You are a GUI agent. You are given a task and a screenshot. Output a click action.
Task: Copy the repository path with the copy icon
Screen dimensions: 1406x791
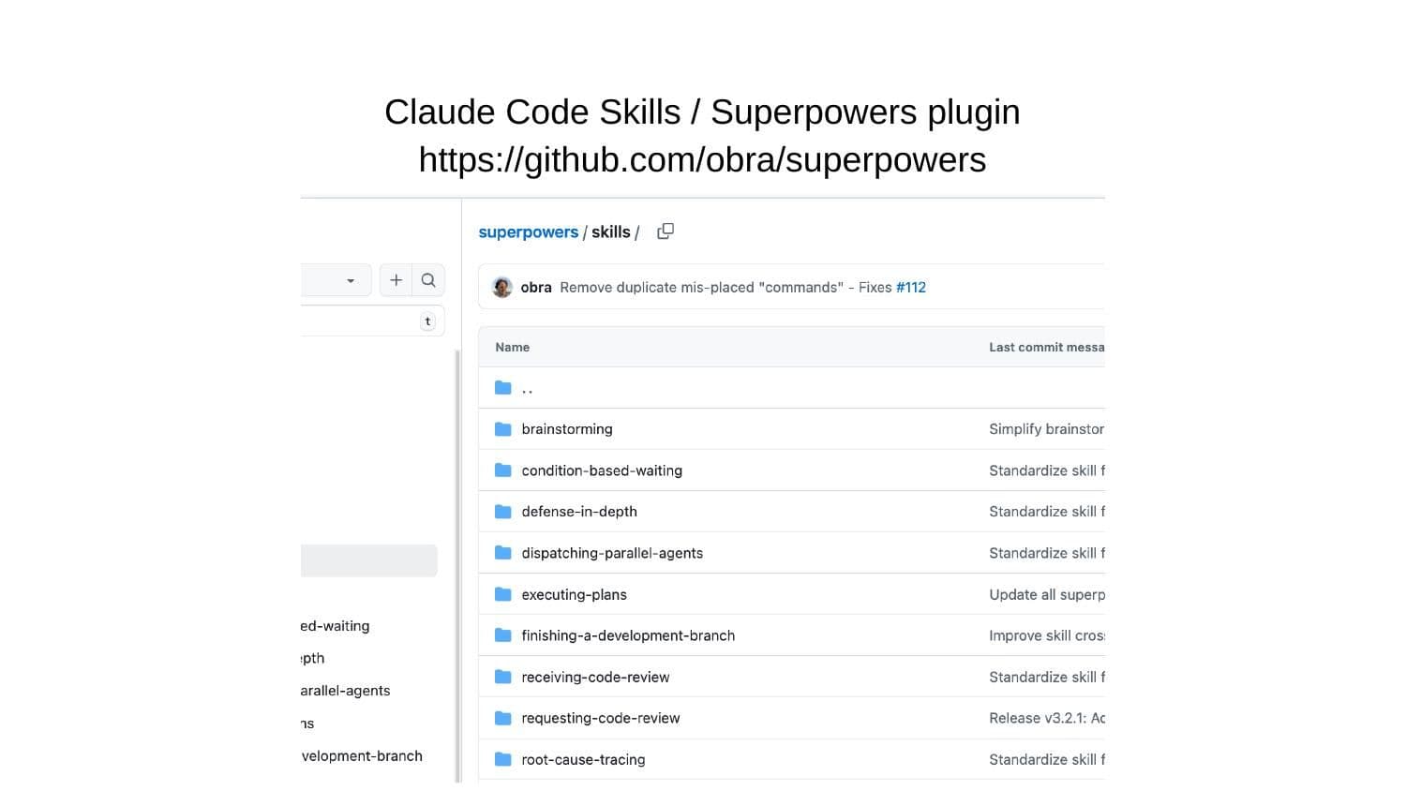coord(666,231)
